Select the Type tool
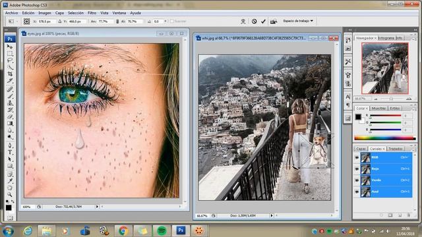422x237 pixels. pos(10,152)
